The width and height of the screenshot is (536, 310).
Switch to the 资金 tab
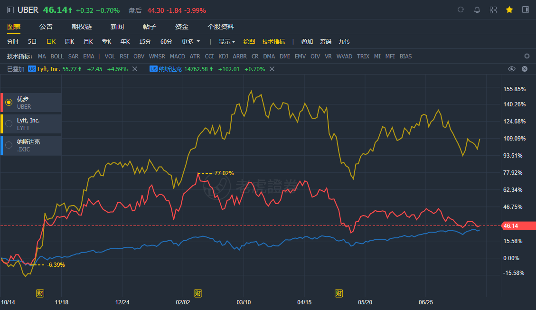(x=181, y=27)
